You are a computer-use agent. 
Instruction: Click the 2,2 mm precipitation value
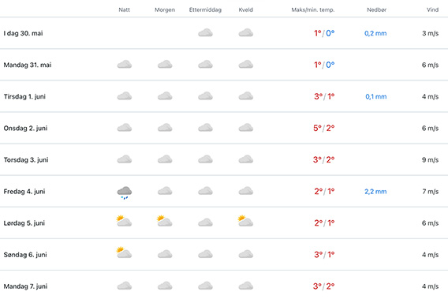[375, 192]
